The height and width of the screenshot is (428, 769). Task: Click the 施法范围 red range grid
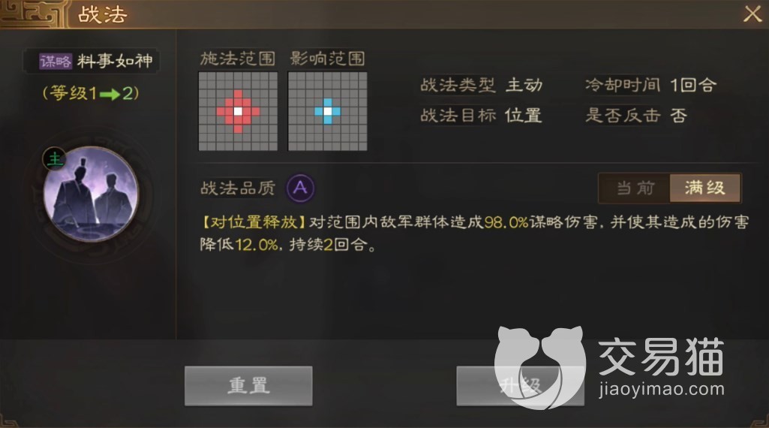pyautogui.click(x=238, y=111)
